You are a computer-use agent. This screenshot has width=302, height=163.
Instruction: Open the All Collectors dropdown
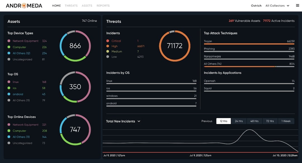[x=277, y=5]
